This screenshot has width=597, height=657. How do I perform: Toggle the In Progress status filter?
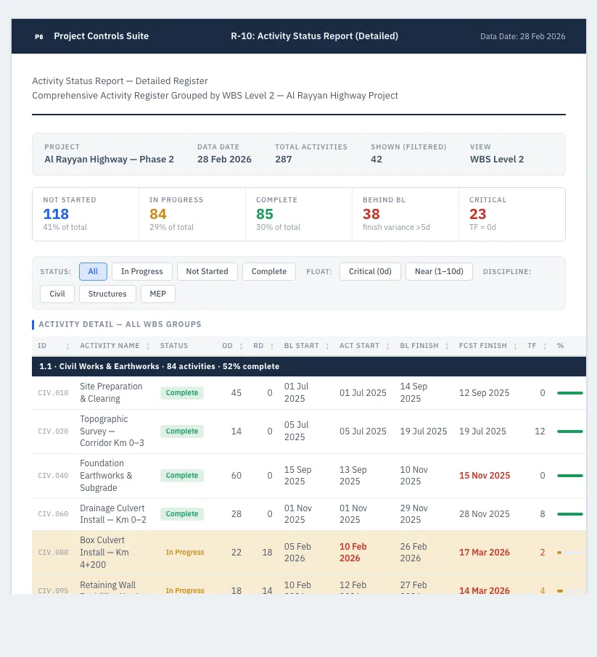(141, 271)
